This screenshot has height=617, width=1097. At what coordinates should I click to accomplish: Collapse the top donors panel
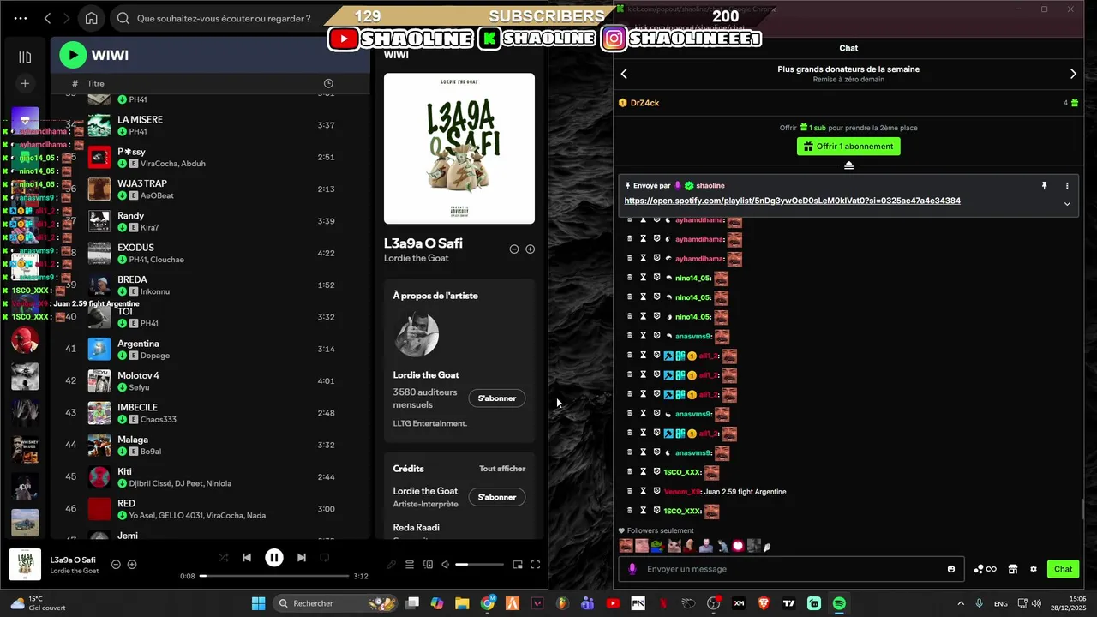pos(848,165)
